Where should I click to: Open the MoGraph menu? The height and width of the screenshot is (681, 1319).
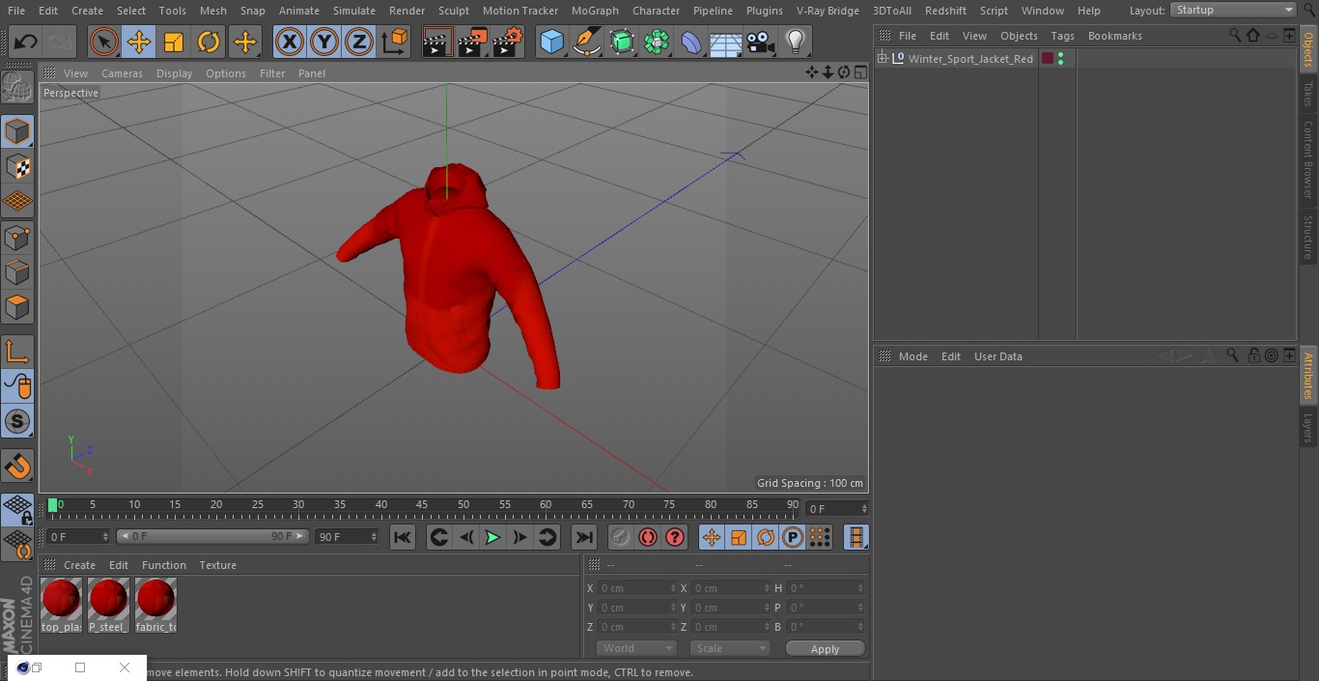point(595,11)
